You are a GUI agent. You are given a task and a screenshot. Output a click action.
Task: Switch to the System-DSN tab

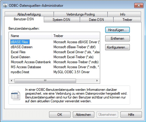tap(61, 20)
